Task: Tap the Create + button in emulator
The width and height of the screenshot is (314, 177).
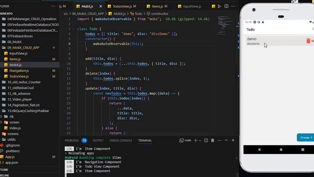Action: 305,138
